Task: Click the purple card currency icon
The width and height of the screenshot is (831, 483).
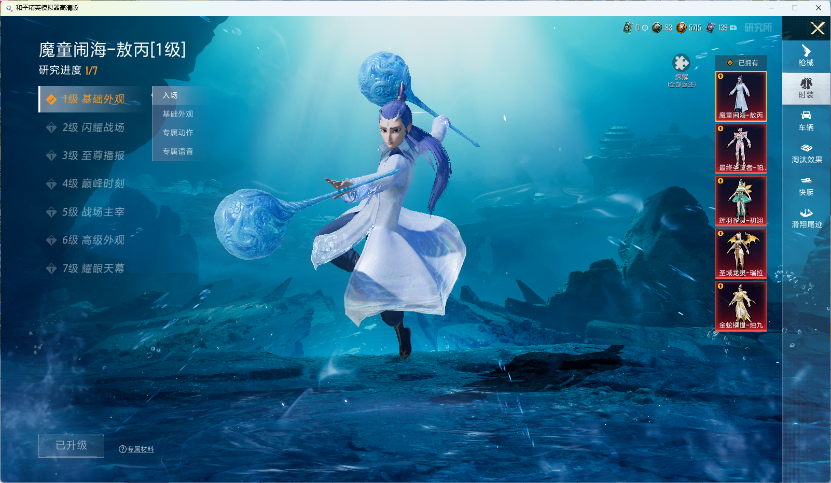Action: pyautogui.click(x=710, y=27)
